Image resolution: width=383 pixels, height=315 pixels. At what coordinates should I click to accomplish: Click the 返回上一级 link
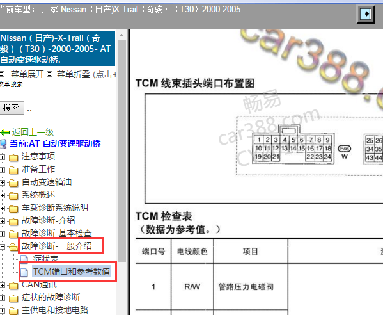coord(33,133)
